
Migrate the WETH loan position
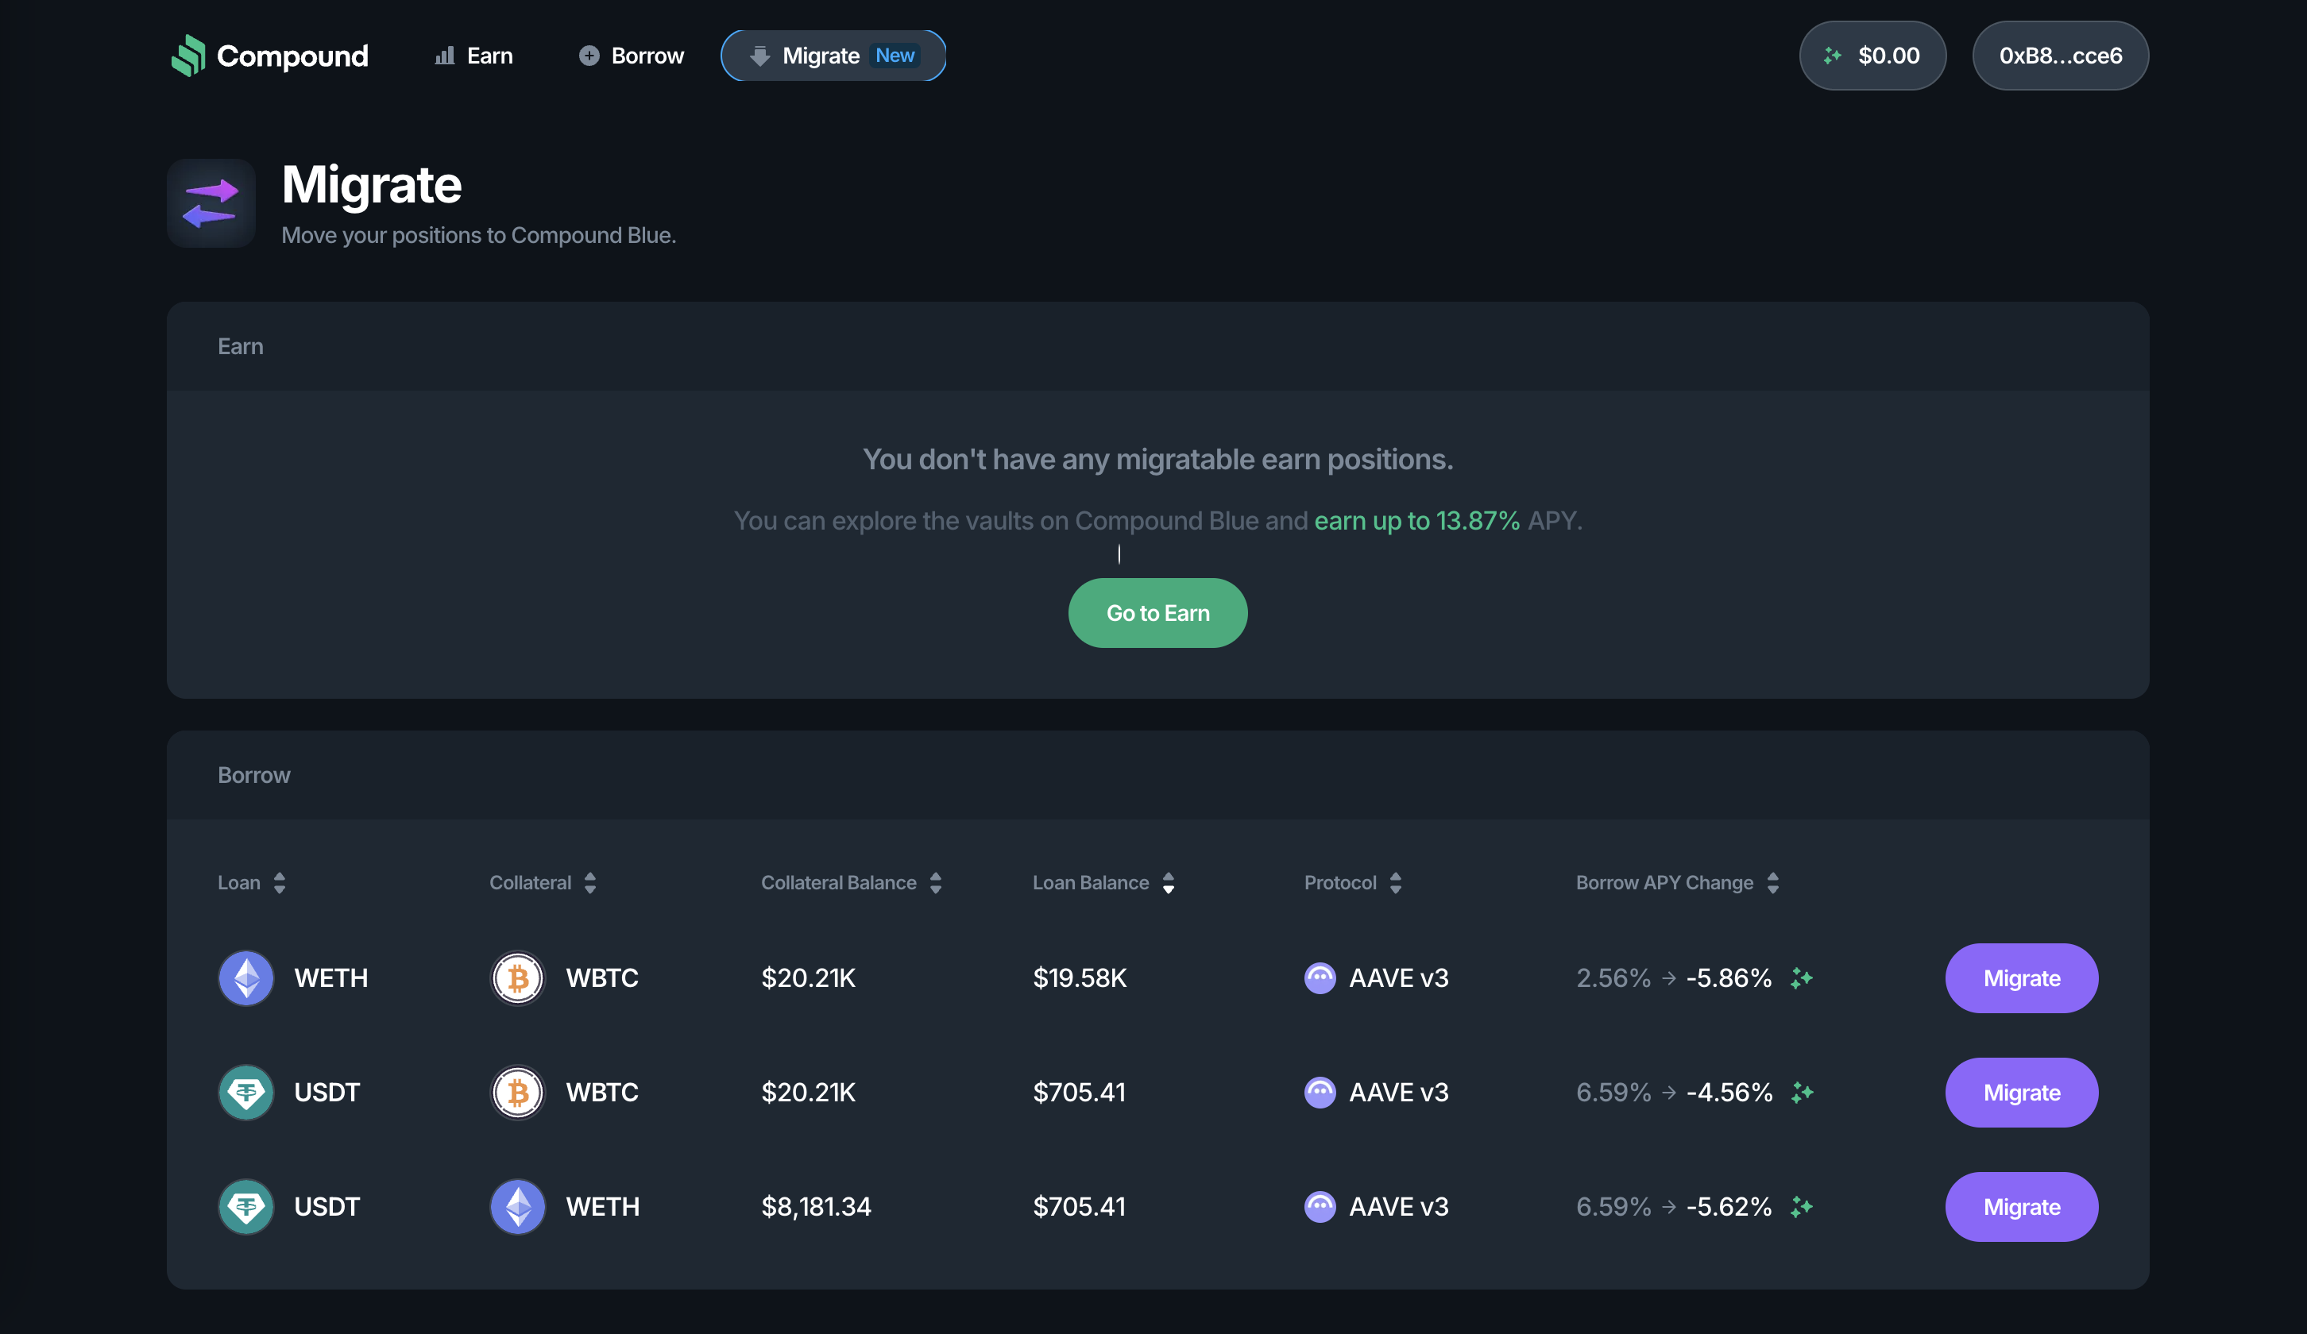[2021, 978]
